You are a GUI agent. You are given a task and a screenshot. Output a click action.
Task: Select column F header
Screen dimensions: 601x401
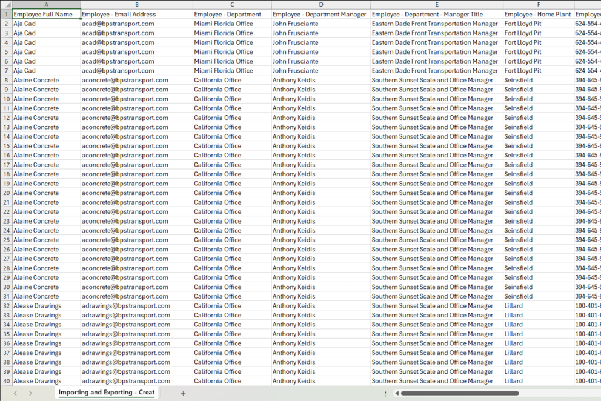pyautogui.click(x=538, y=4)
